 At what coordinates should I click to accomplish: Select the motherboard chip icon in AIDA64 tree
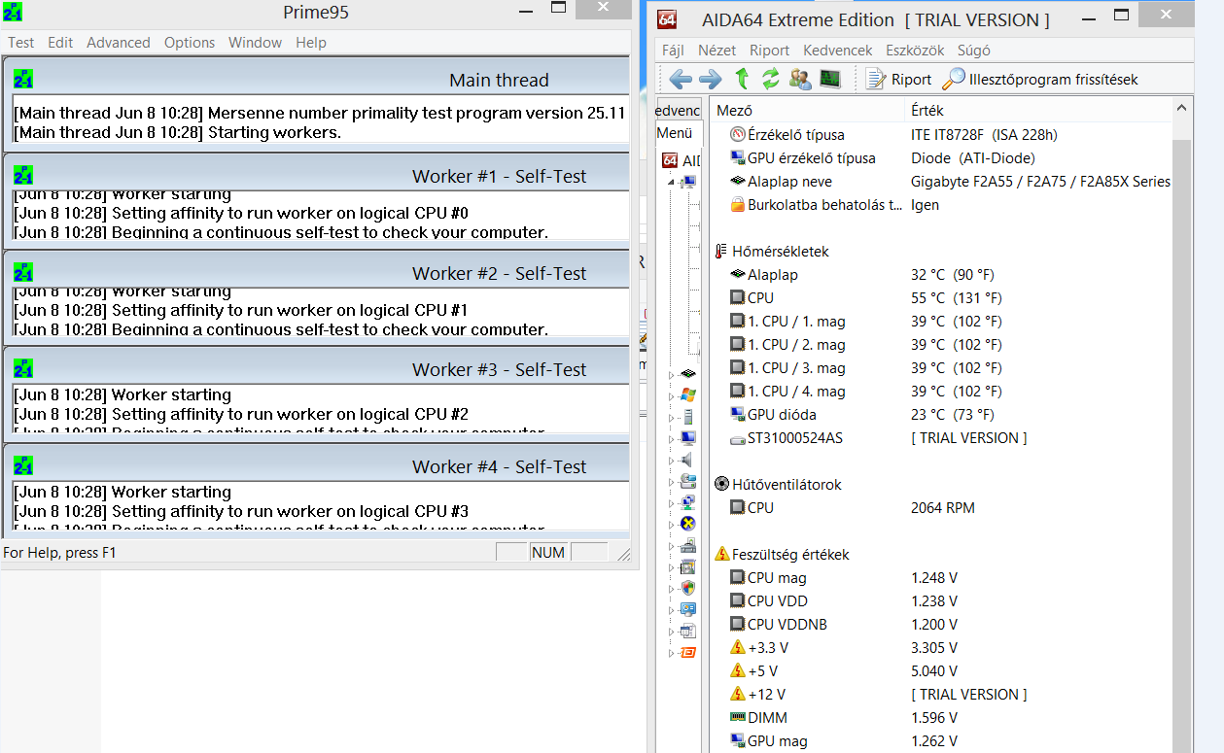coord(688,374)
